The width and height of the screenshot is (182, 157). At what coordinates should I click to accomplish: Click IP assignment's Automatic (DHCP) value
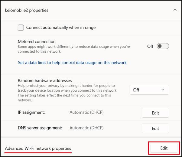[86, 113]
